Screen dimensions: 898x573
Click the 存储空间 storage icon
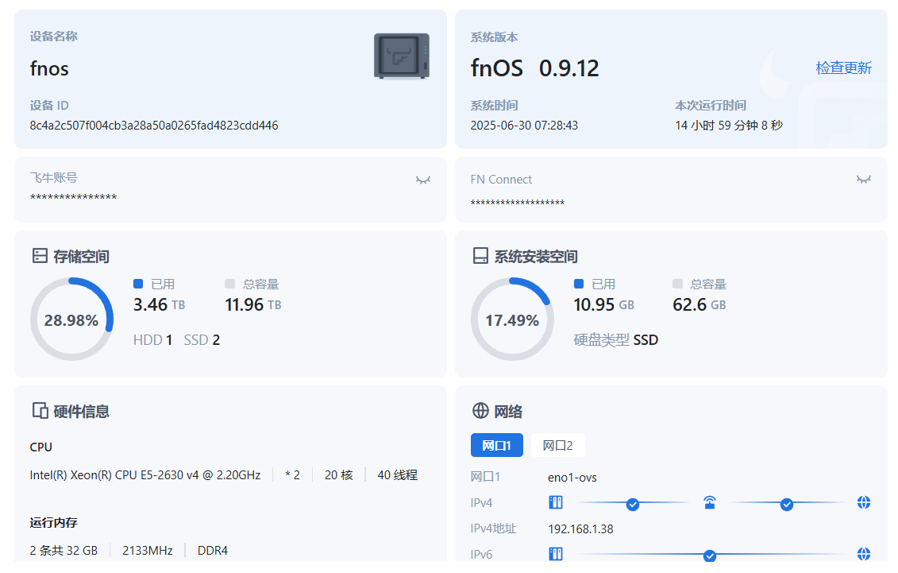[40, 256]
